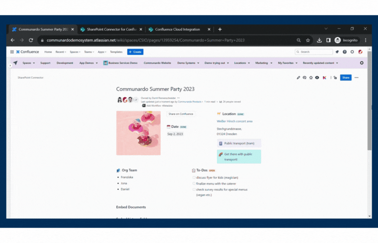
Task: Open inline comments icon
Action: (305, 77)
